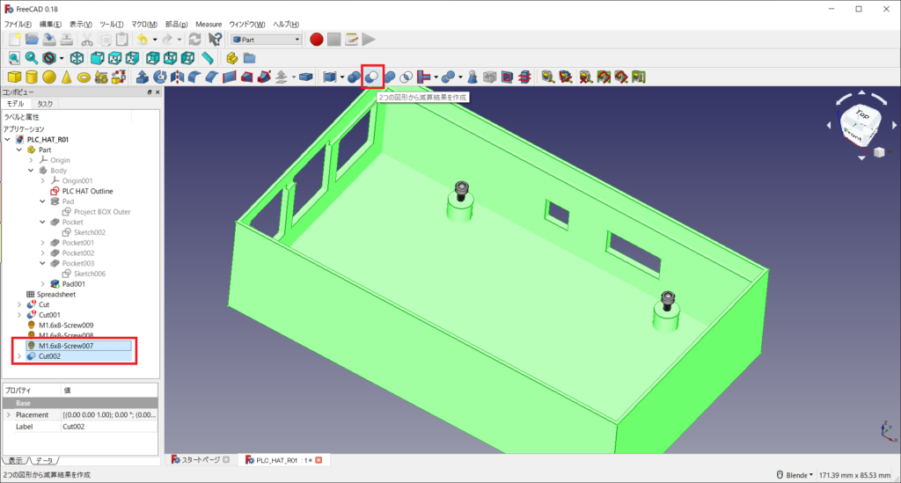The image size is (901, 483).
Task: Click the navigation cube Top face
Action: click(x=862, y=116)
